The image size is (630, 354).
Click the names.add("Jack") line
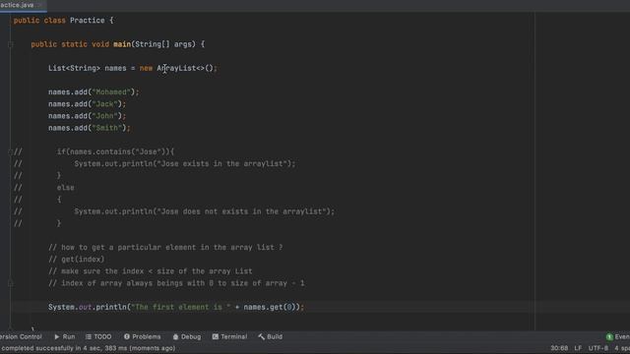coord(88,104)
